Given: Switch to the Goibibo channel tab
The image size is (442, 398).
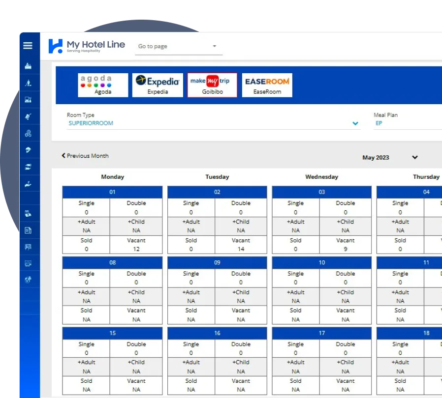Looking at the screenshot, I should [212, 85].
